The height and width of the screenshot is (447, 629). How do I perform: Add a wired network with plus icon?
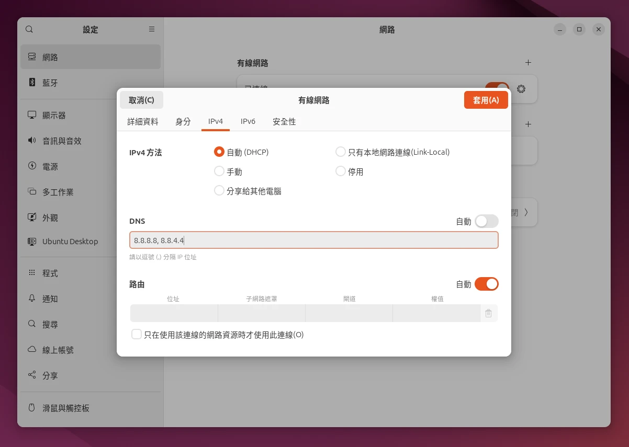coord(528,63)
